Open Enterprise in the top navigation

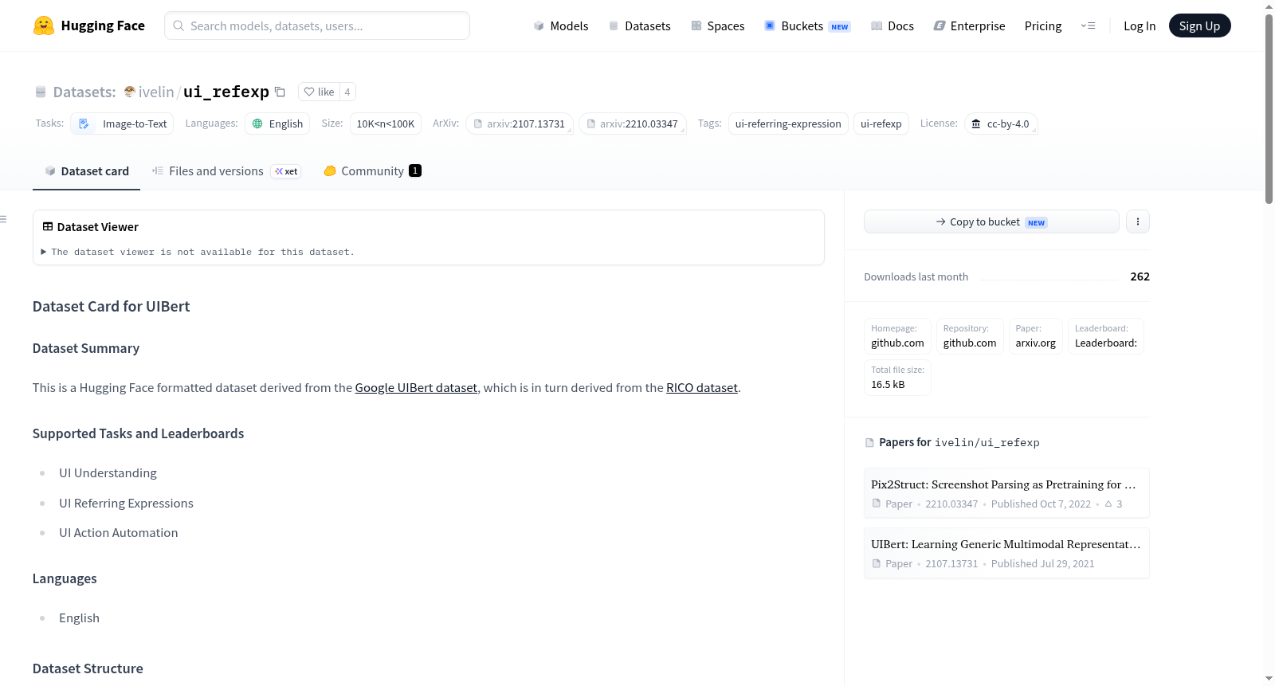point(969,25)
